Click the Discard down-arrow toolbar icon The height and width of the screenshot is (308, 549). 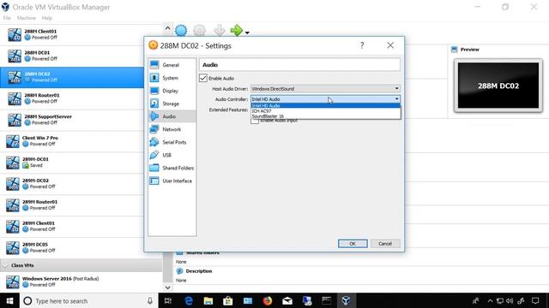(x=220, y=31)
